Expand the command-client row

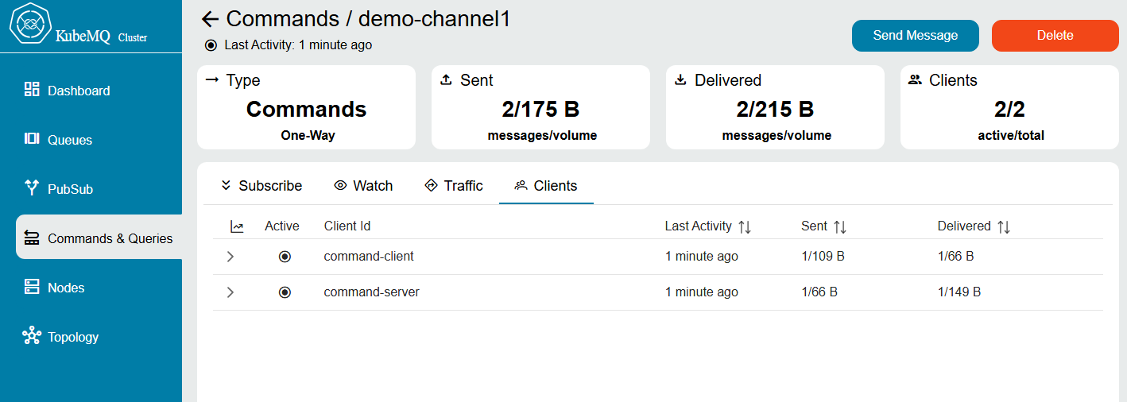click(230, 257)
